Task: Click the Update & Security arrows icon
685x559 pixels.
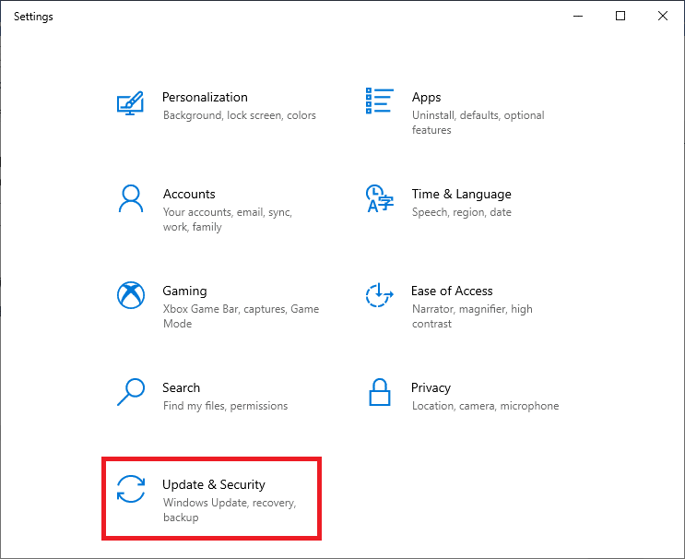Action: pos(131,489)
